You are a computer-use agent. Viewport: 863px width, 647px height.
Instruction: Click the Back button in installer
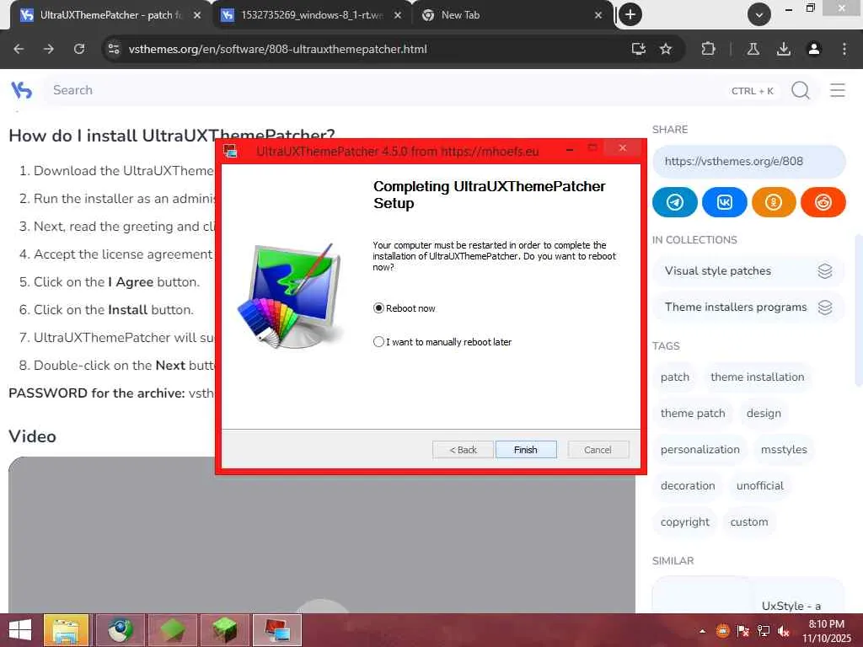463,450
